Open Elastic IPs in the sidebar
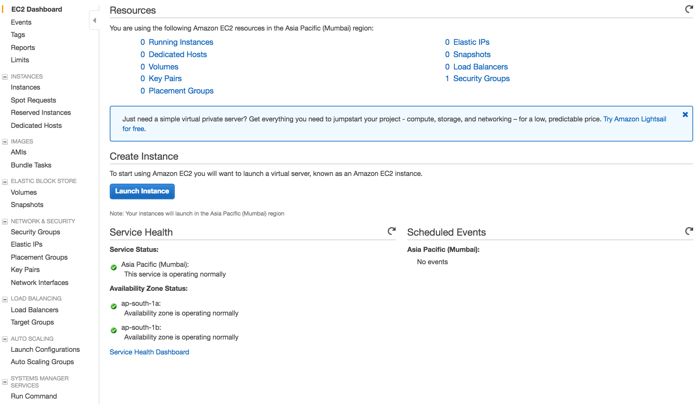Screen dimensions: 697x407 coord(27,244)
